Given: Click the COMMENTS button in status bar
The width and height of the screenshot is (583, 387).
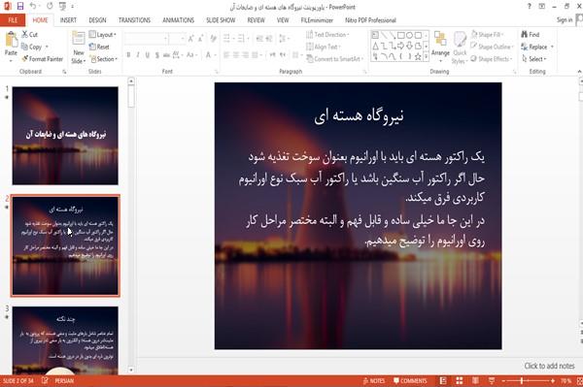Looking at the screenshot, I should pyautogui.click(x=410, y=381).
